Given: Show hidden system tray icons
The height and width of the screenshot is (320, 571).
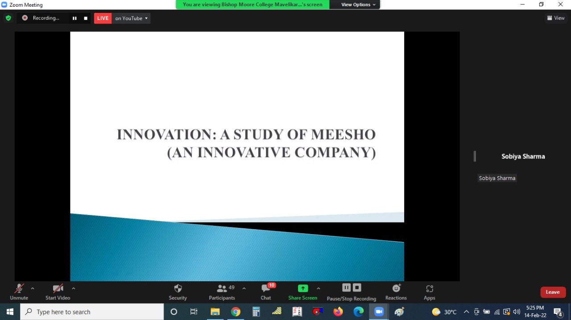Looking at the screenshot, I should (x=467, y=312).
